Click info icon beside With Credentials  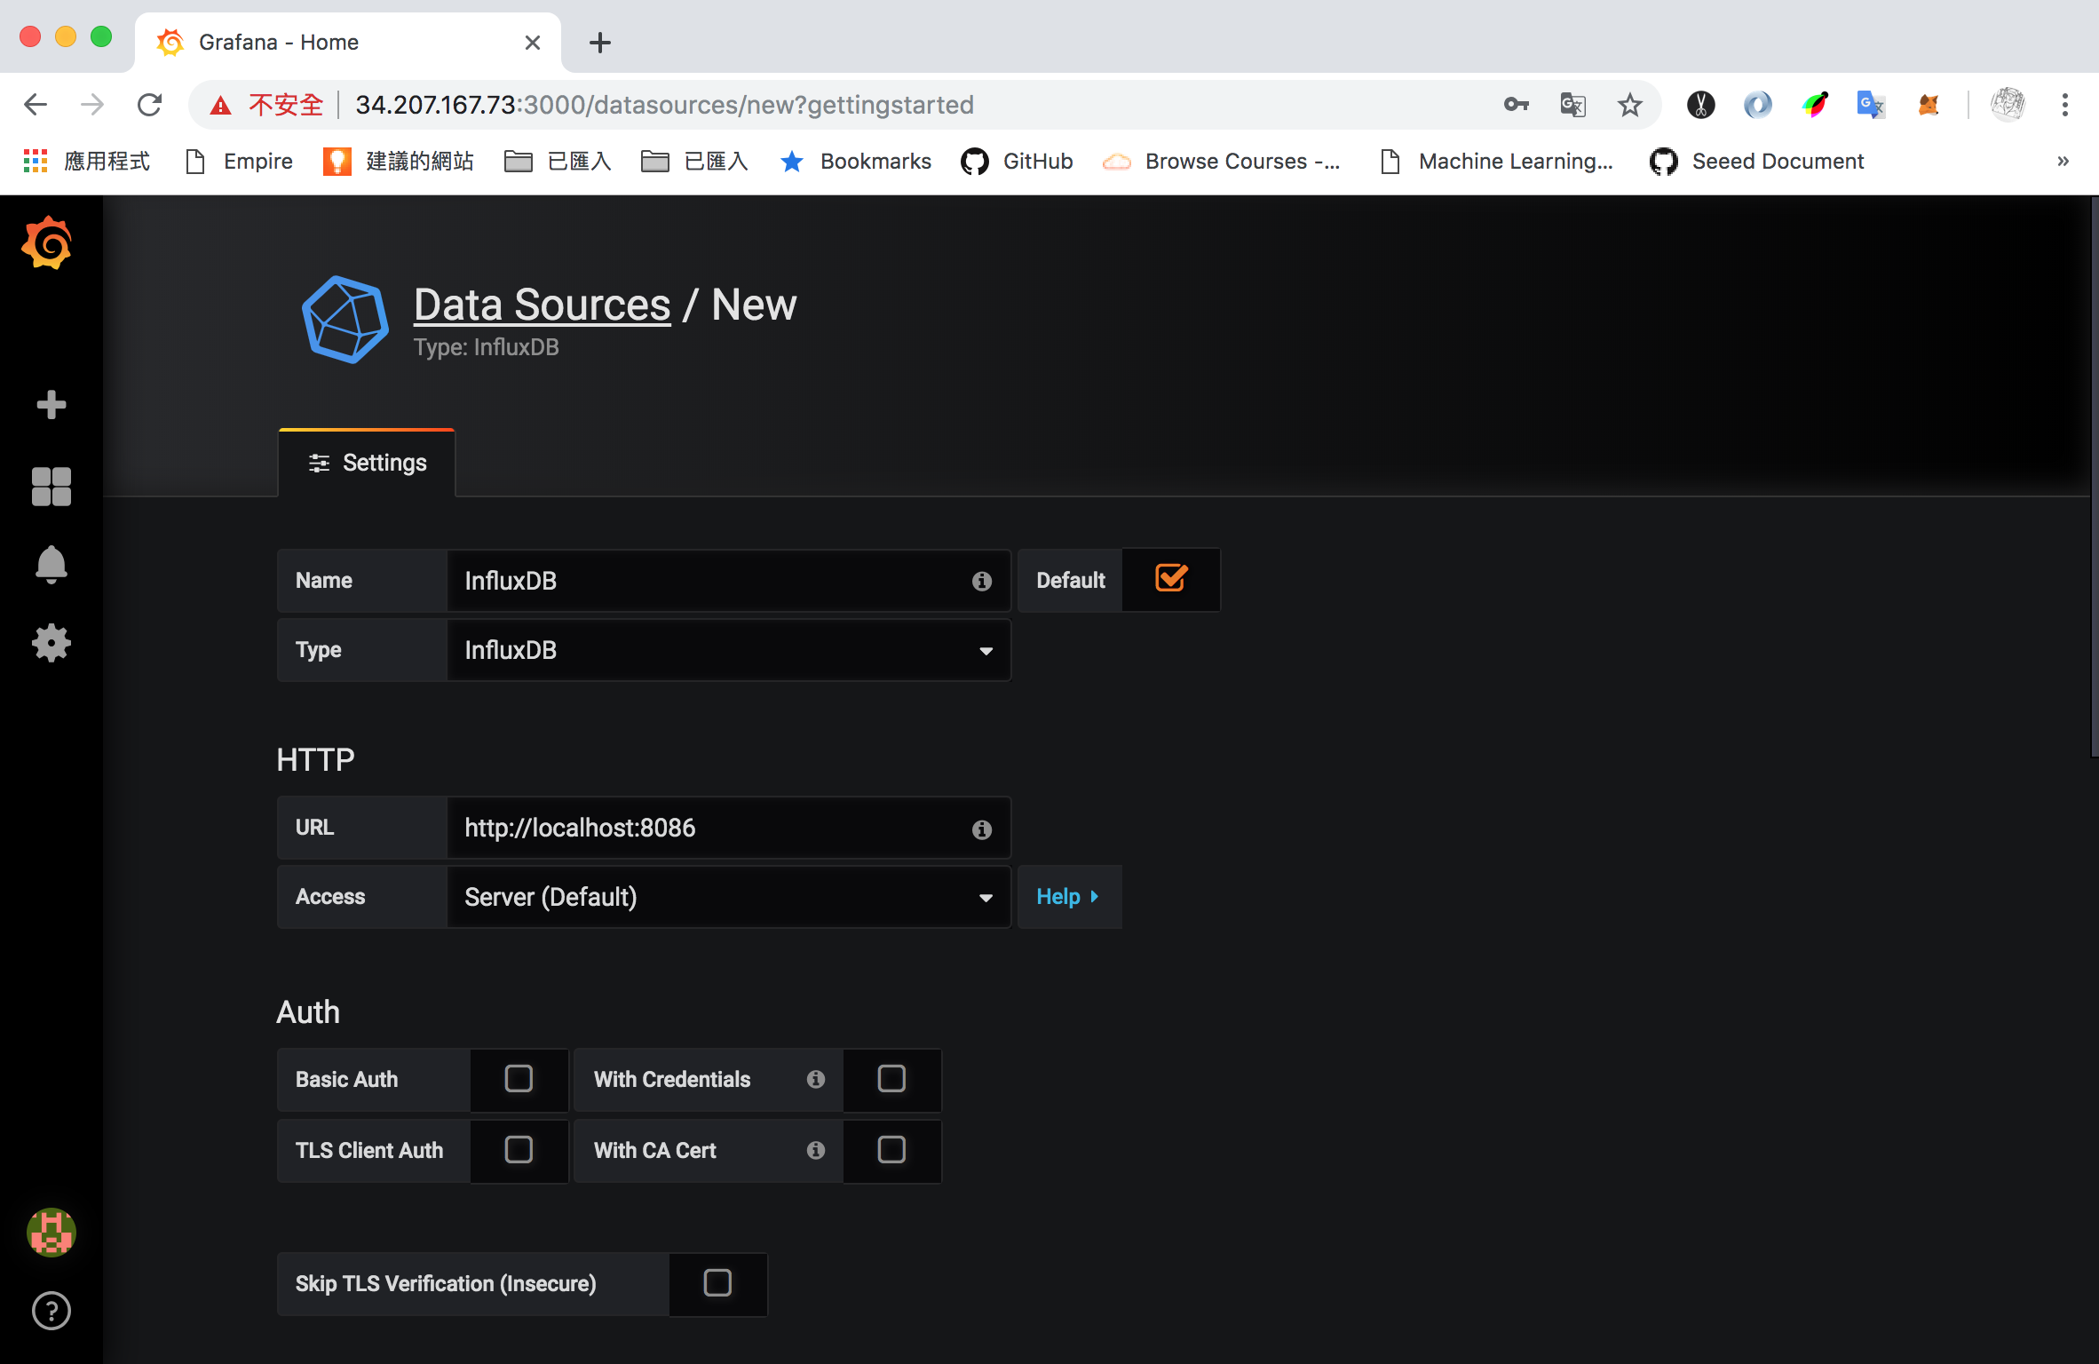816,1079
